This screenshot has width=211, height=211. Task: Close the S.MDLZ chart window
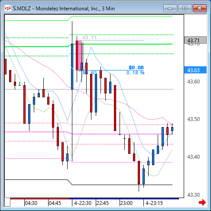click(x=200, y=8)
